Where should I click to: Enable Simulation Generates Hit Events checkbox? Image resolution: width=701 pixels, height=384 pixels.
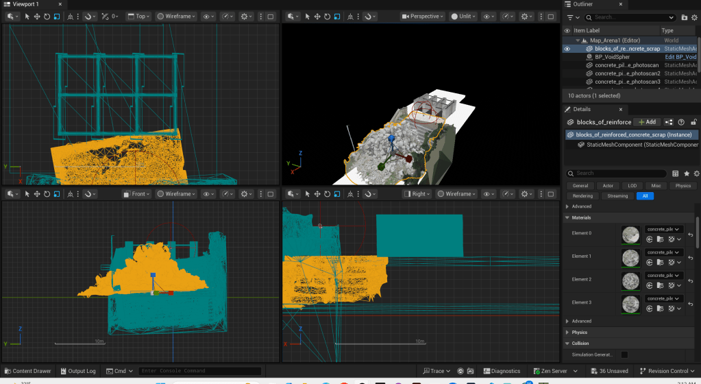click(x=624, y=355)
